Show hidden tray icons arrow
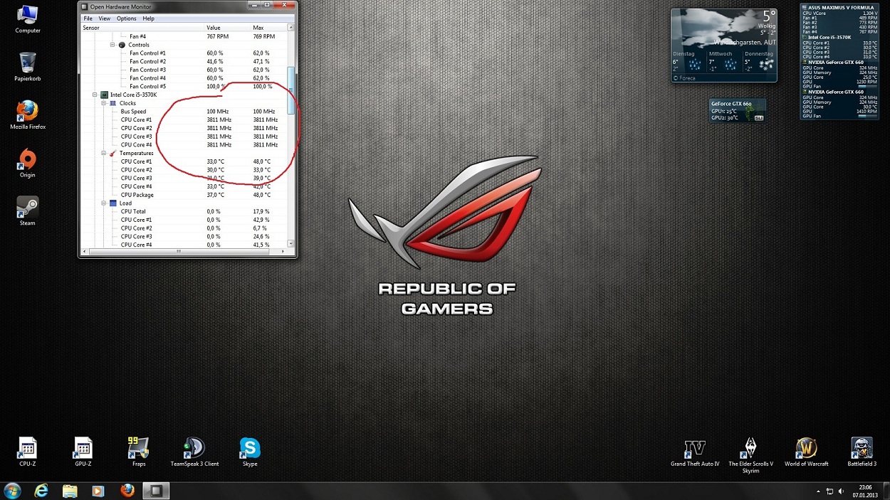 coord(817,491)
